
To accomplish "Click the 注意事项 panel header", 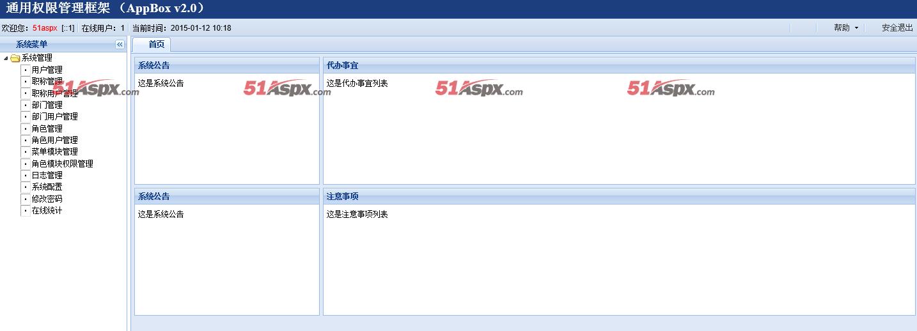I will (x=619, y=196).
